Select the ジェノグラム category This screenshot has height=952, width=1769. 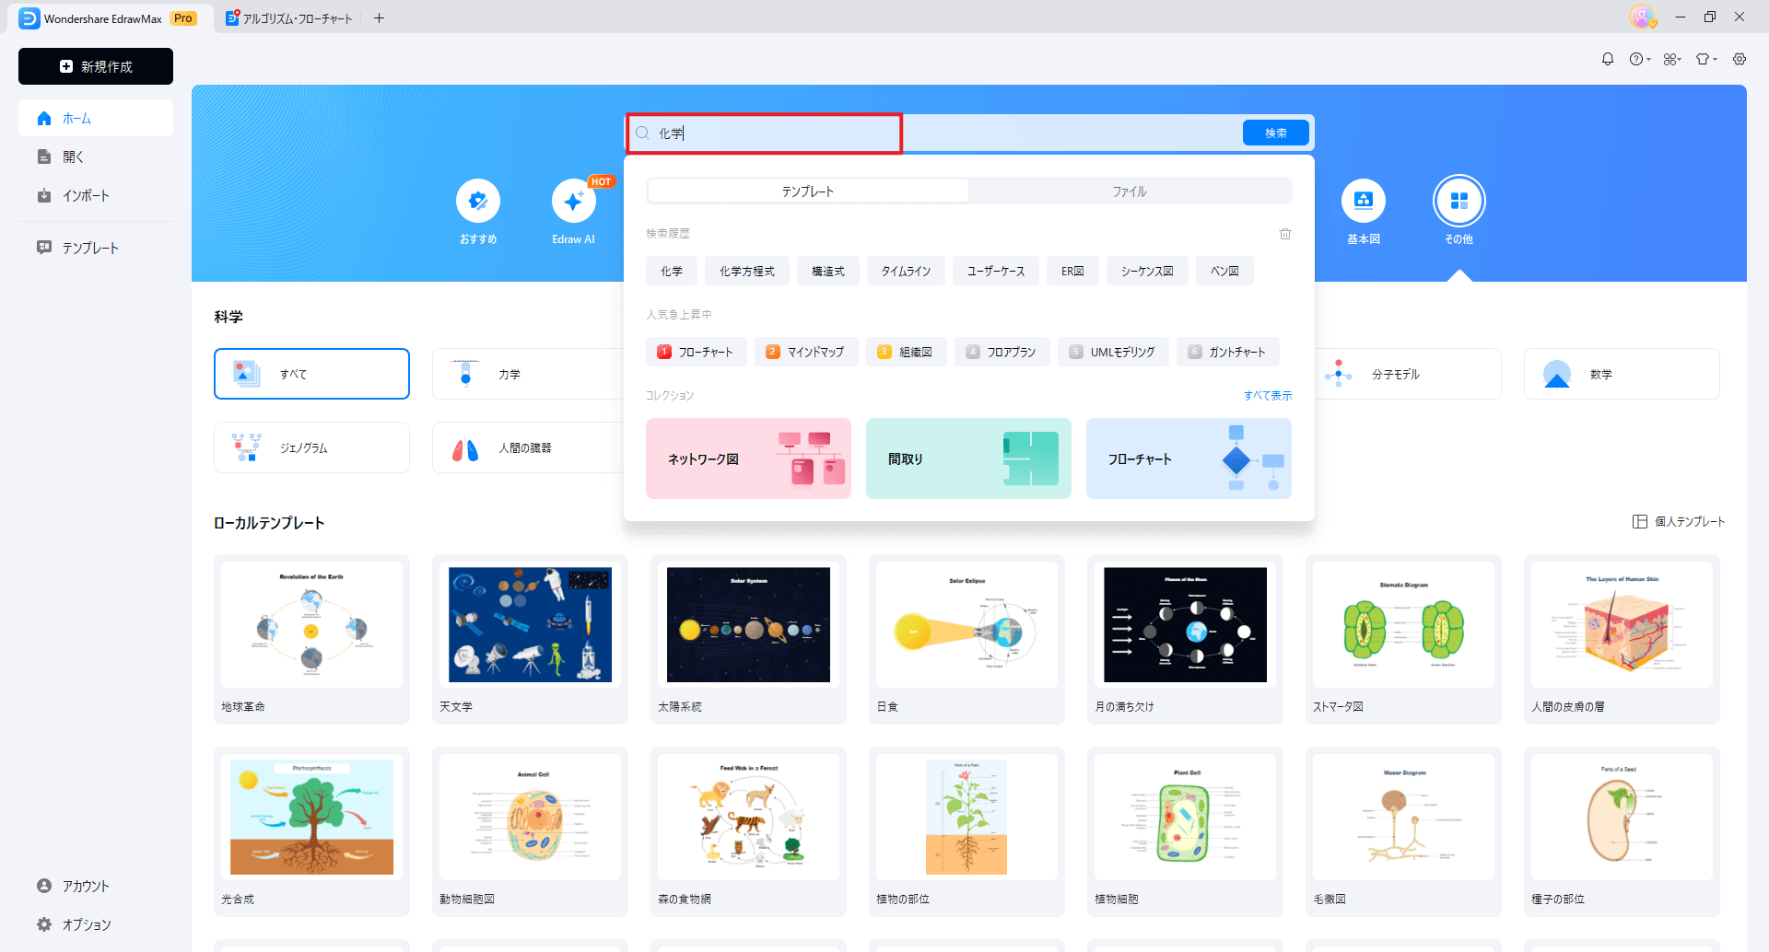311,447
